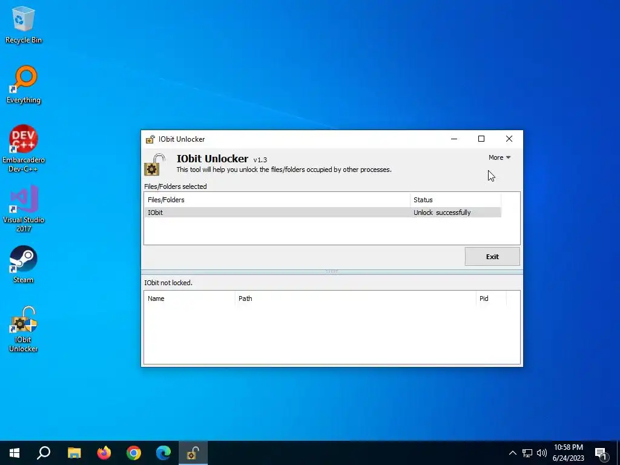
Task: Open File Explorer from the taskbar
Action: coord(74,453)
